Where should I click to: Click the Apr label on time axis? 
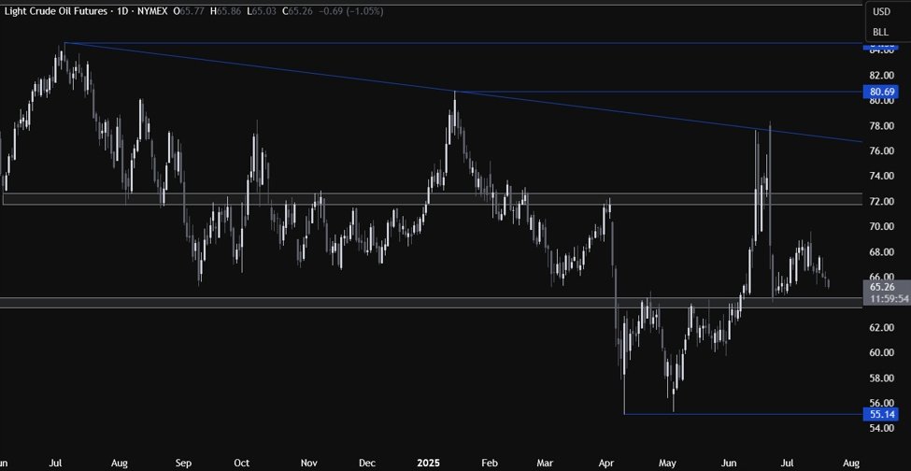pos(606,463)
